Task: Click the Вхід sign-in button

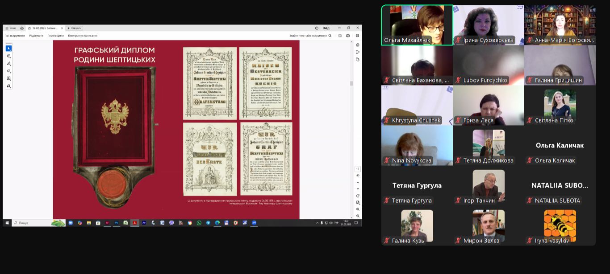Action: [326, 28]
